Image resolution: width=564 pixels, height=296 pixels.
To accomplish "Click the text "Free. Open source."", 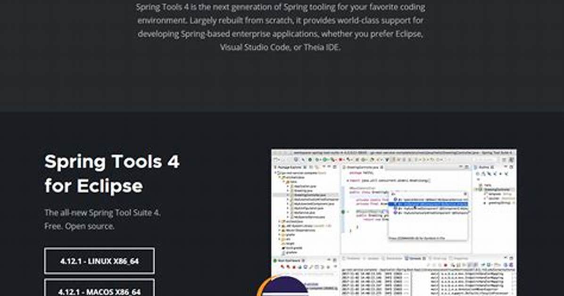I will coord(80,226).
